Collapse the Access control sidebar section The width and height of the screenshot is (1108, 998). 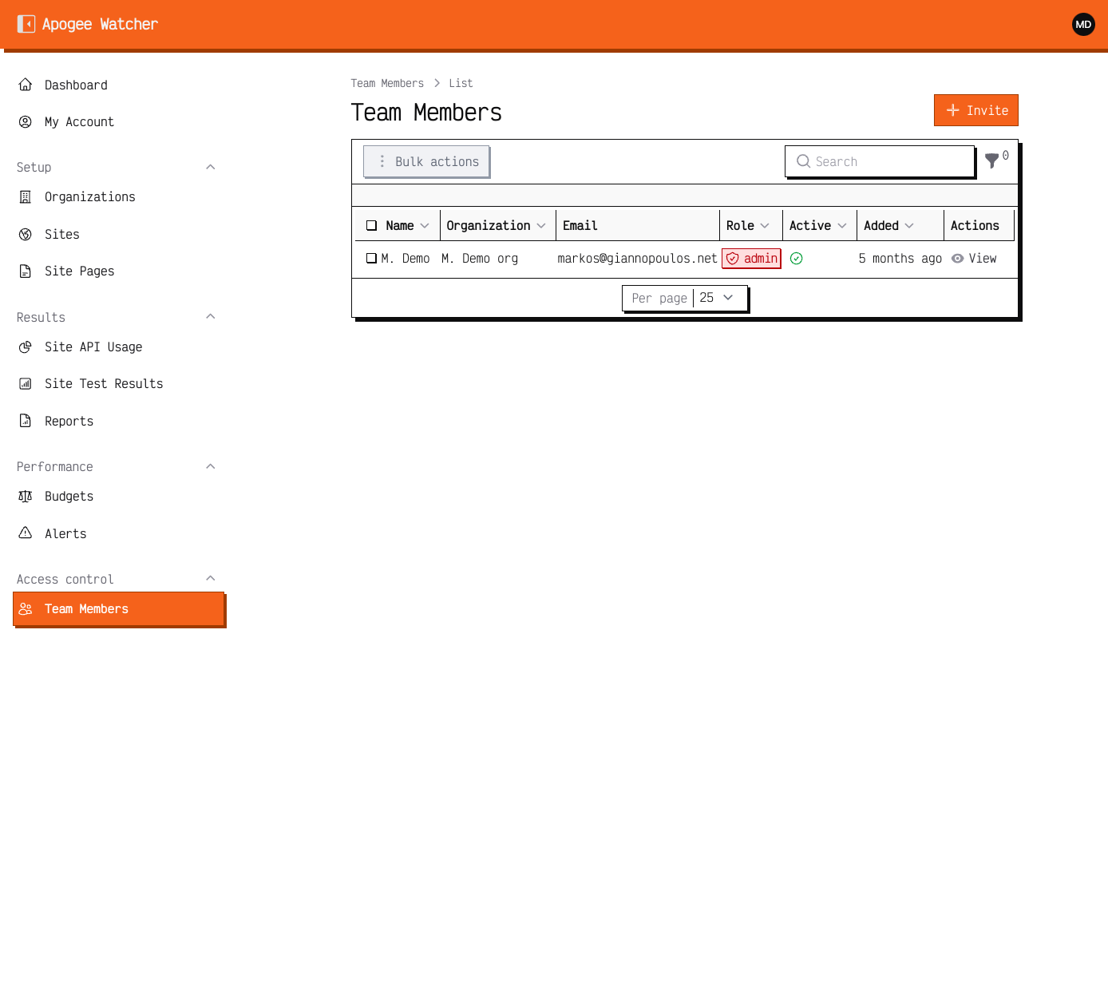211,579
